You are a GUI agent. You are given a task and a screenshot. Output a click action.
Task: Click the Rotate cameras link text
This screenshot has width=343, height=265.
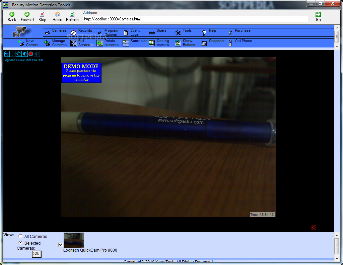click(111, 43)
